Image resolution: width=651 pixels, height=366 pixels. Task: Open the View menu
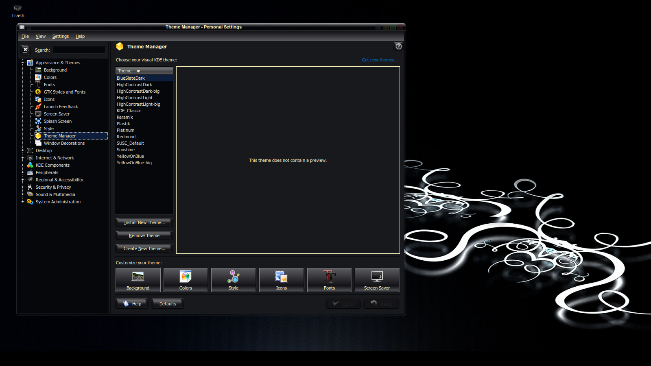(40, 37)
